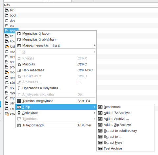The height and width of the screenshot is (155, 158).
Task: Open Tulajdonságok from context menu
Action: 56,125
